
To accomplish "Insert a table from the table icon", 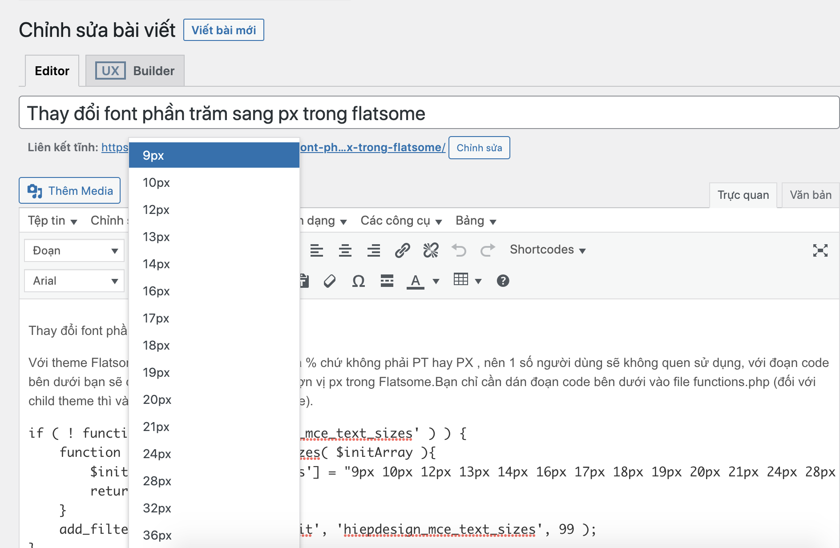I will pos(461,280).
